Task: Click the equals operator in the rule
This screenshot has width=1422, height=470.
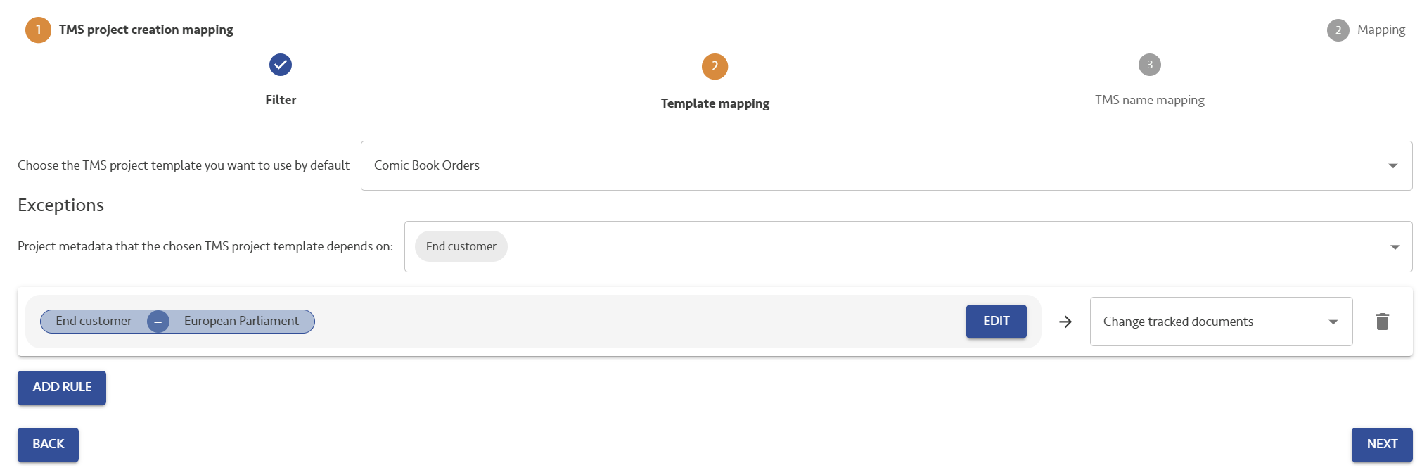Action: (158, 322)
